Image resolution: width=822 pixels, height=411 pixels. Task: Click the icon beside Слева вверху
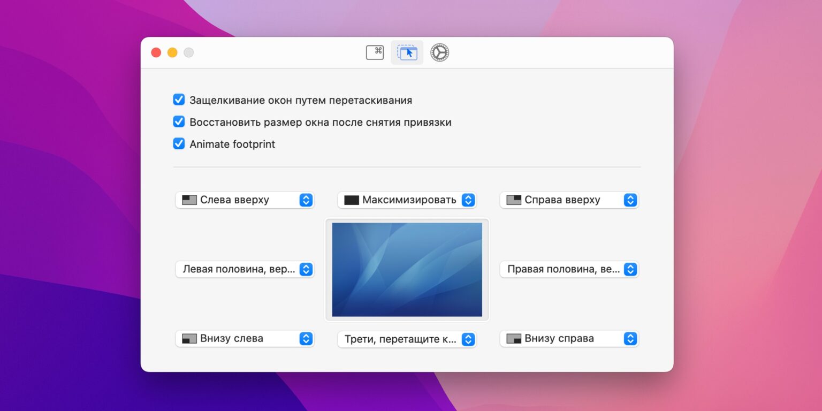(189, 200)
